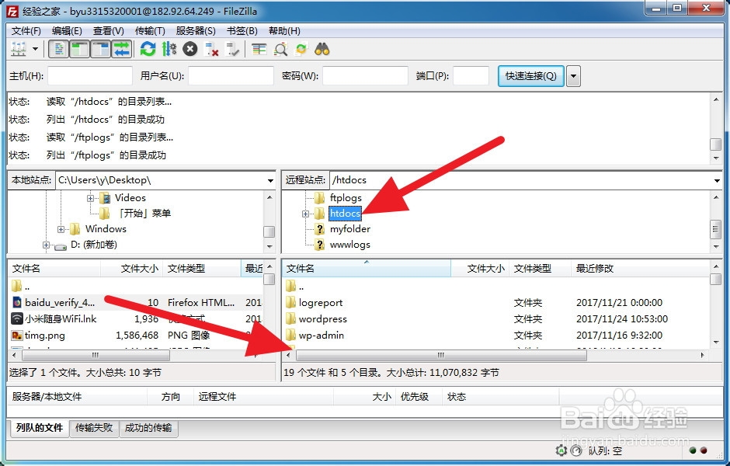Focus the 密码(W) password field
Image resolution: width=730 pixels, height=466 pixels.
point(366,76)
